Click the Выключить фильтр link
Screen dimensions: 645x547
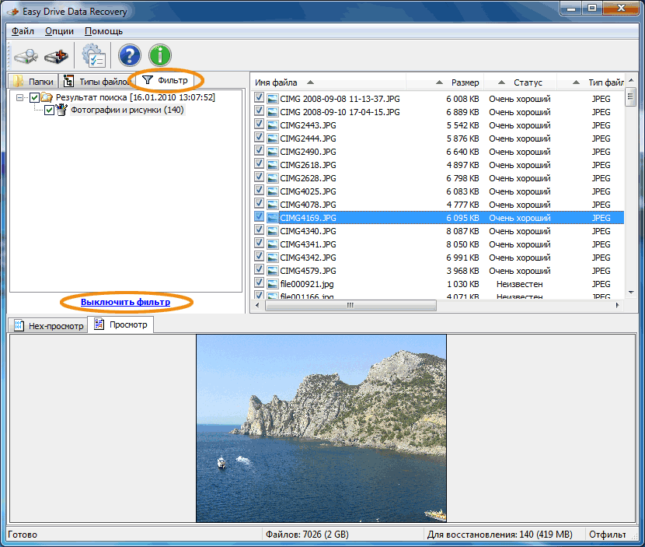pyautogui.click(x=125, y=302)
